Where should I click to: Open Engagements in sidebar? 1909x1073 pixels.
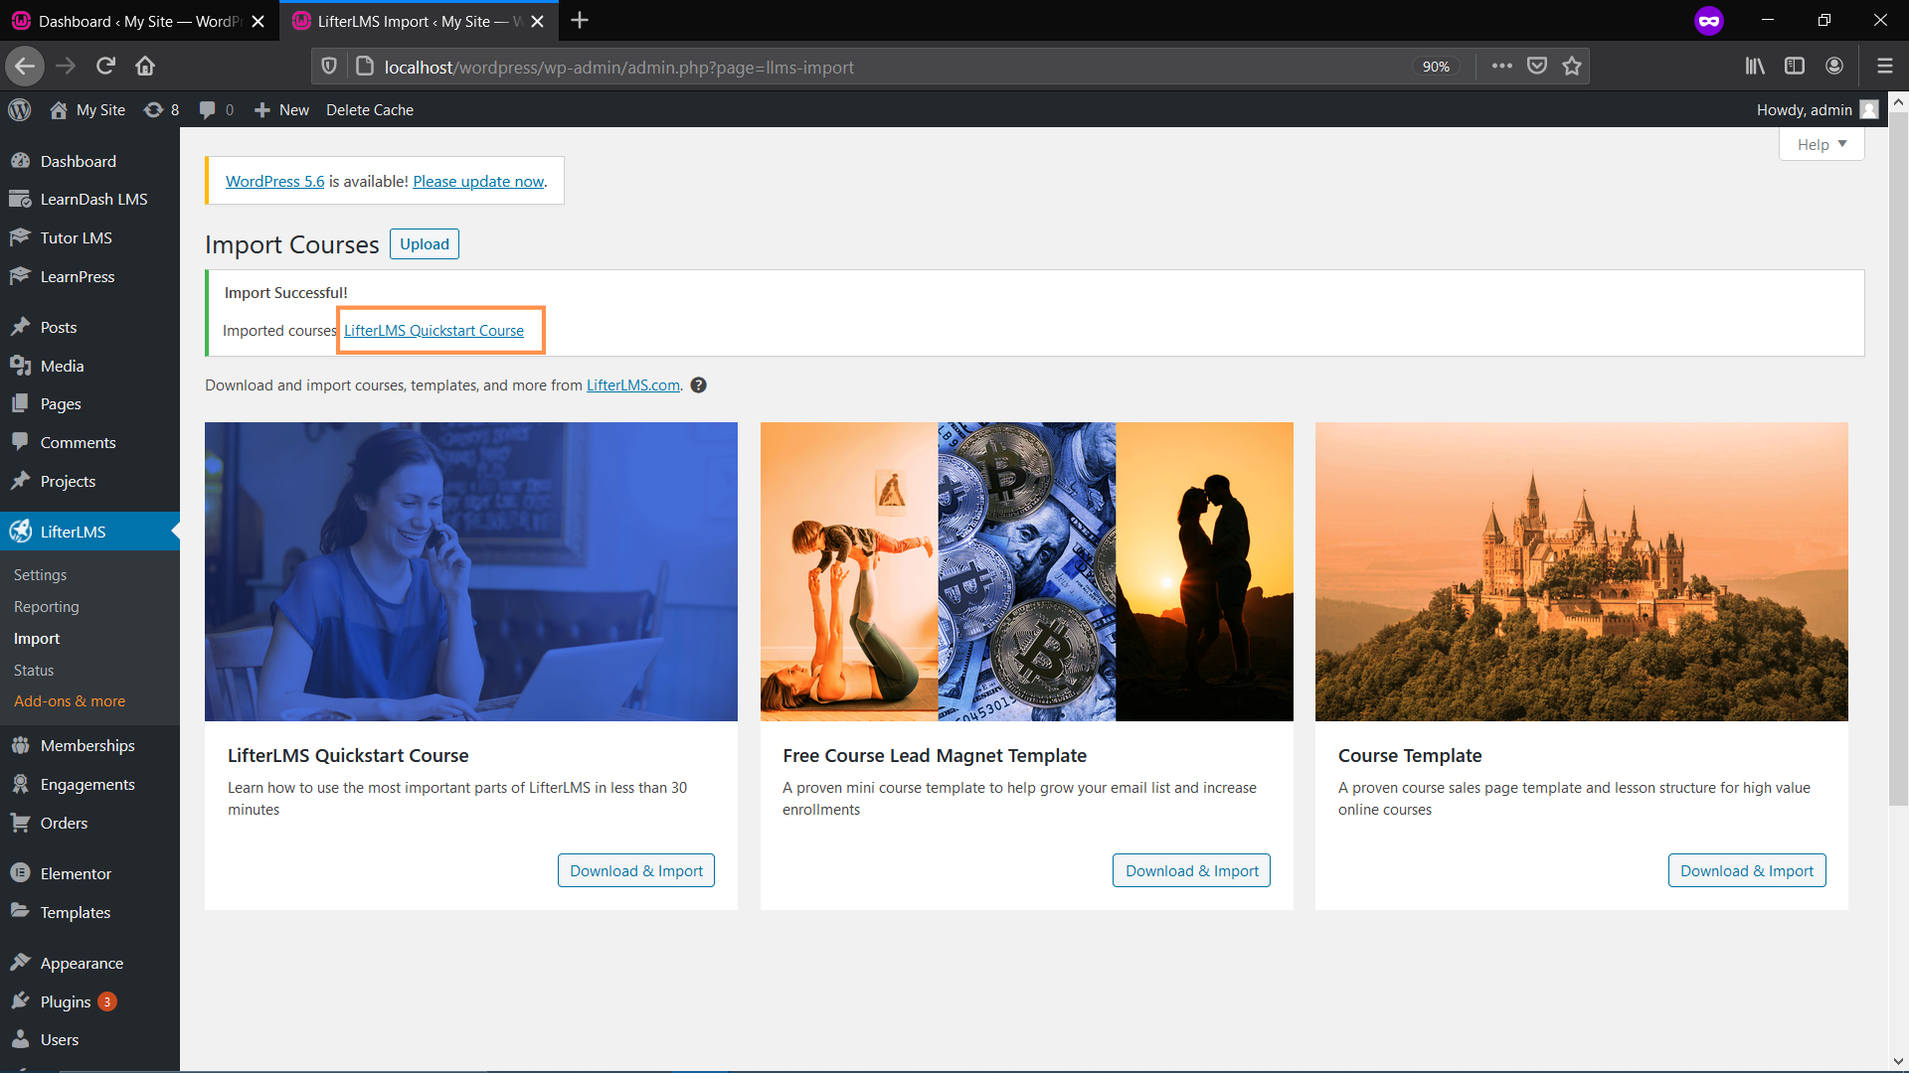coord(89,784)
